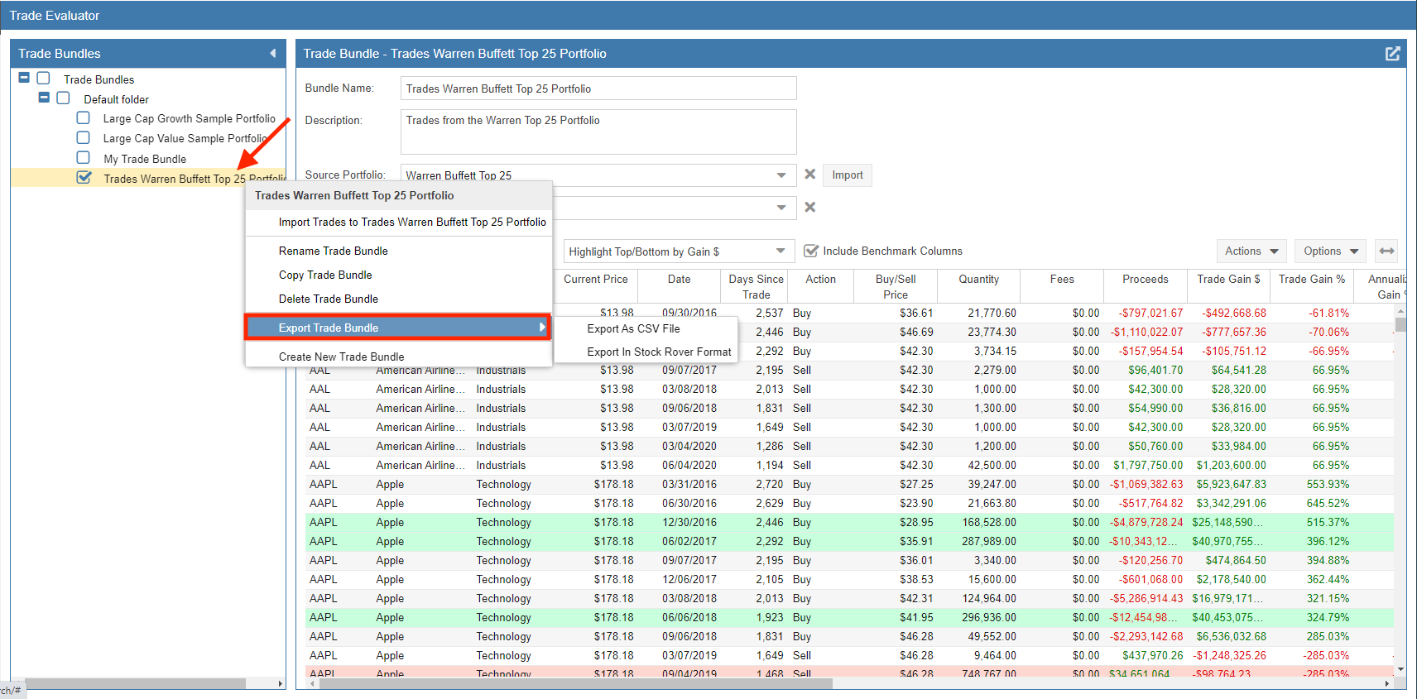This screenshot has height=699, width=1417.
Task: Edit the Bundle Name field
Action: click(598, 89)
